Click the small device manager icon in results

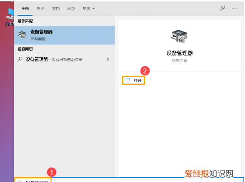(x=22, y=35)
